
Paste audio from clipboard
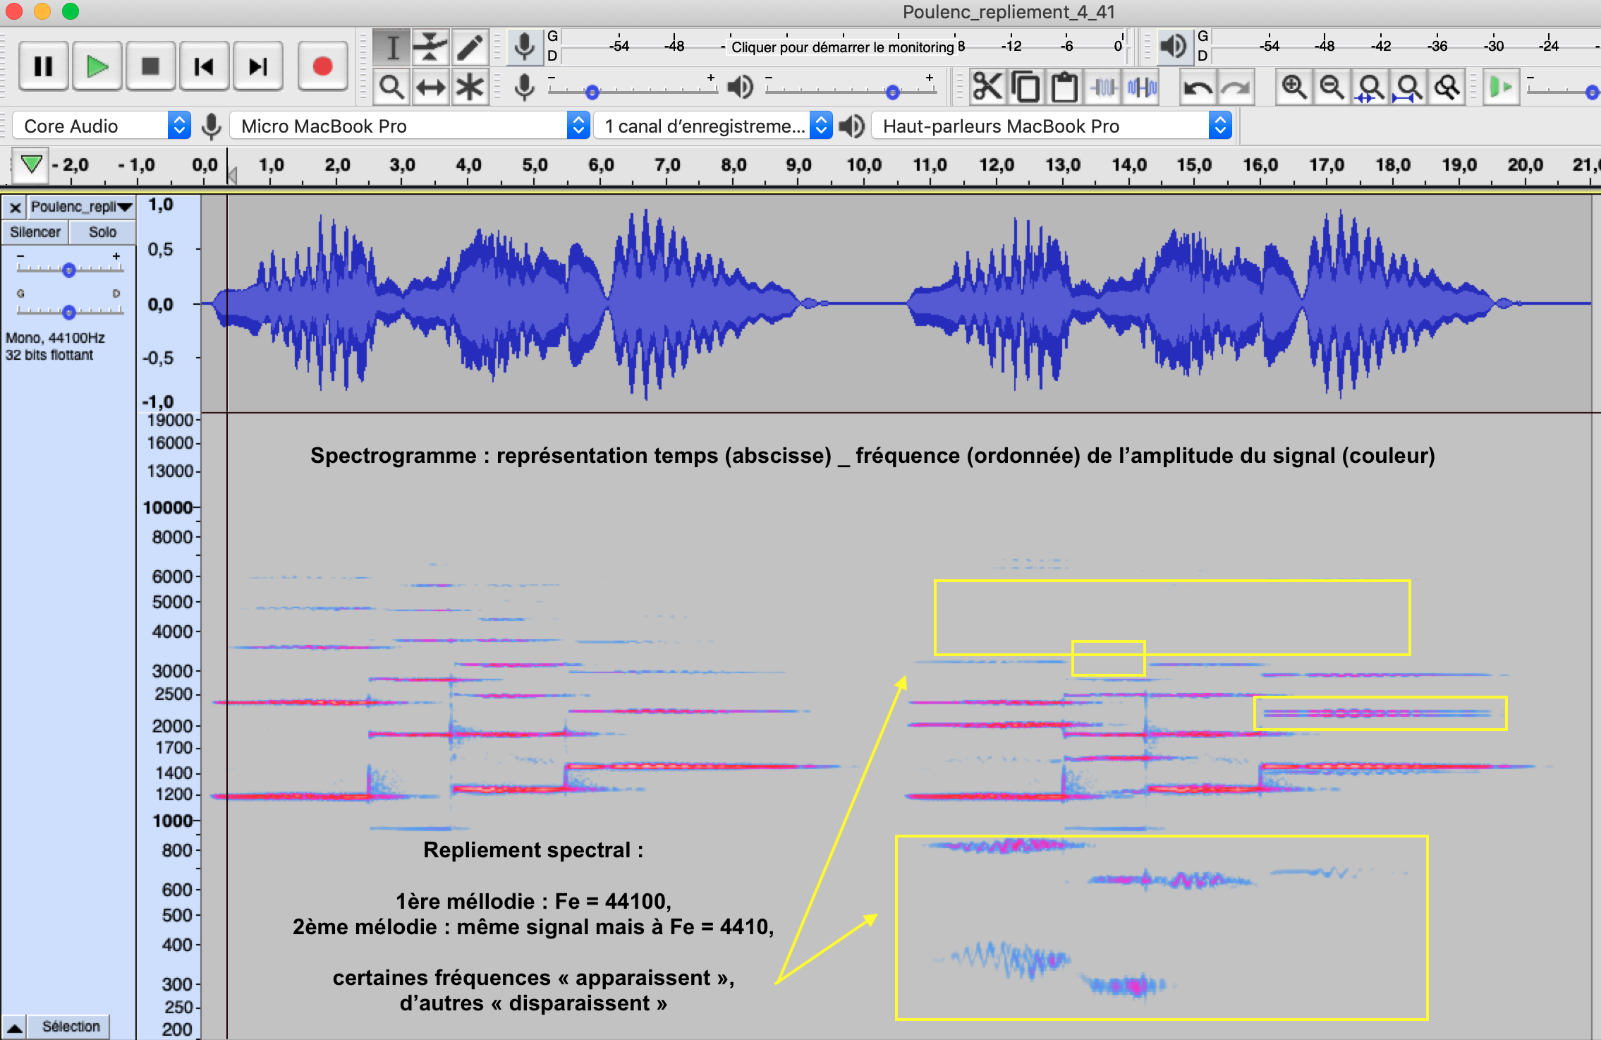pyautogui.click(x=1064, y=86)
